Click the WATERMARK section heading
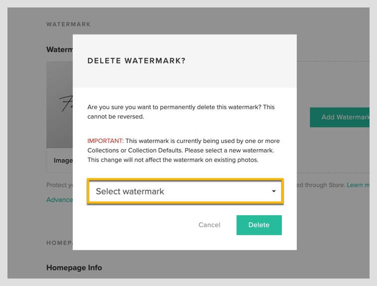The height and width of the screenshot is (286, 377). pos(69,24)
